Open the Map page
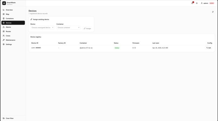218x121 pixels. (x=13, y=14)
